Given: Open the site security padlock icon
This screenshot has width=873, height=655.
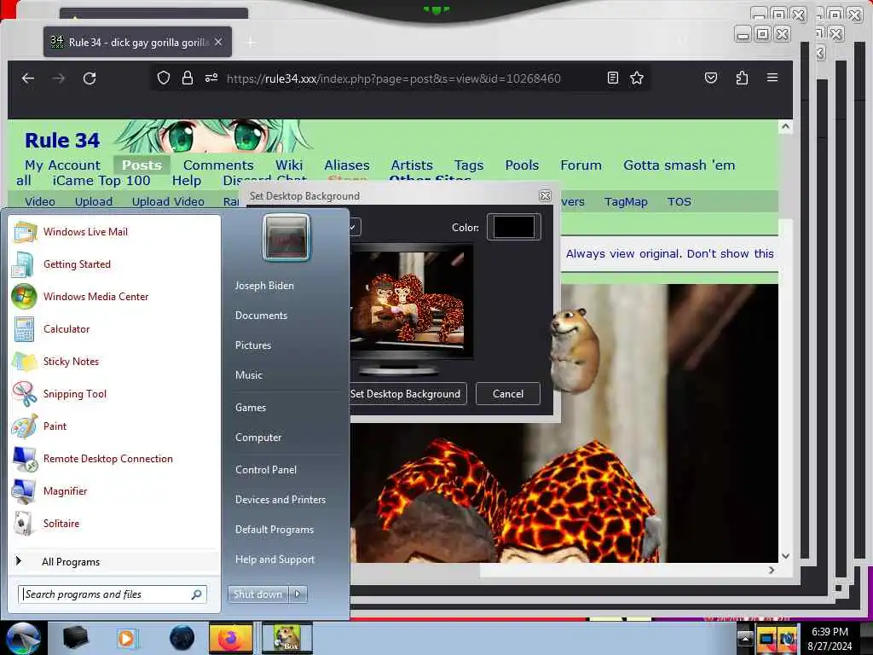Looking at the screenshot, I should tap(188, 78).
